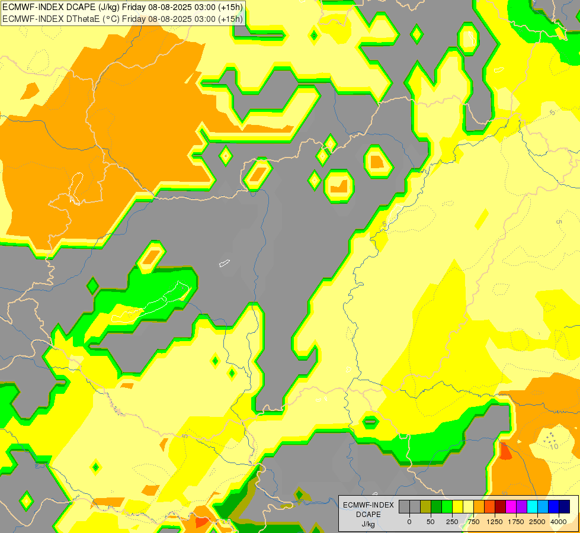Viewport: 580px width, 533px height.
Task: Click the bright blue legend swatch
Action: (554, 507)
